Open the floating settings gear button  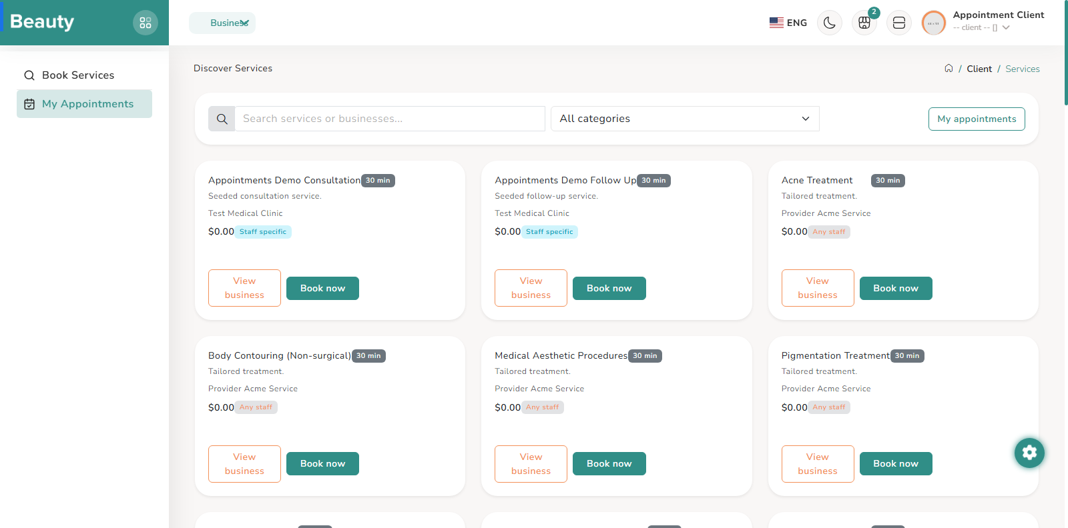[1029, 453]
